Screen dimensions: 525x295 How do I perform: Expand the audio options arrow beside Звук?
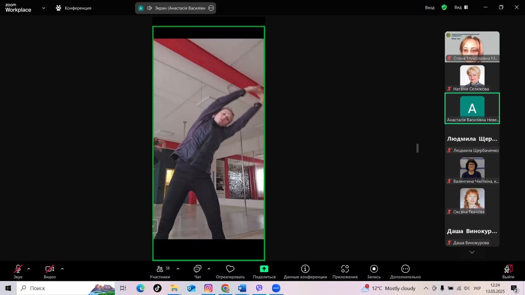pos(29,269)
